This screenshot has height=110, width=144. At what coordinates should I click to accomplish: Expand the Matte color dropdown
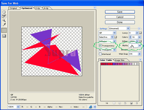click(x=140, y=46)
